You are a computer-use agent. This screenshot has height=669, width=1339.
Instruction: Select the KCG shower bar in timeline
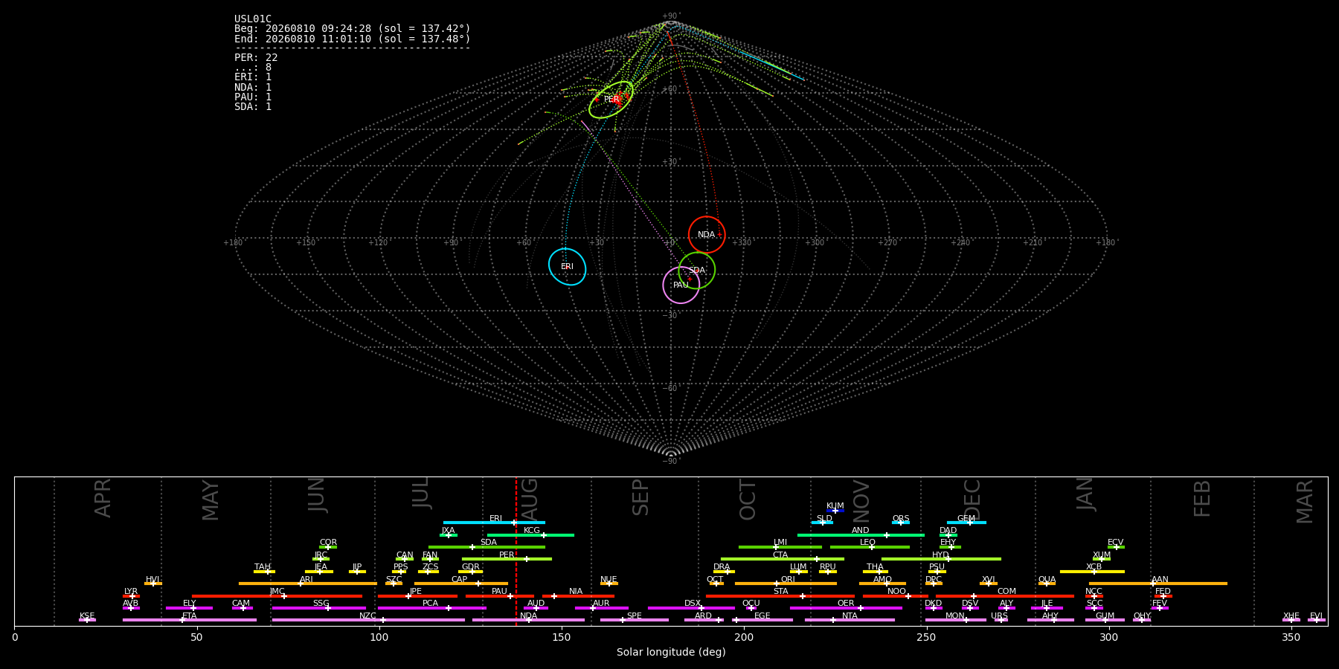coord(530,535)
